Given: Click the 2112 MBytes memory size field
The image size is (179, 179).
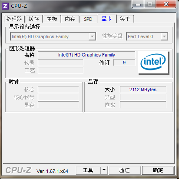Looking at the screenshot, I should (x=143, y=89).
